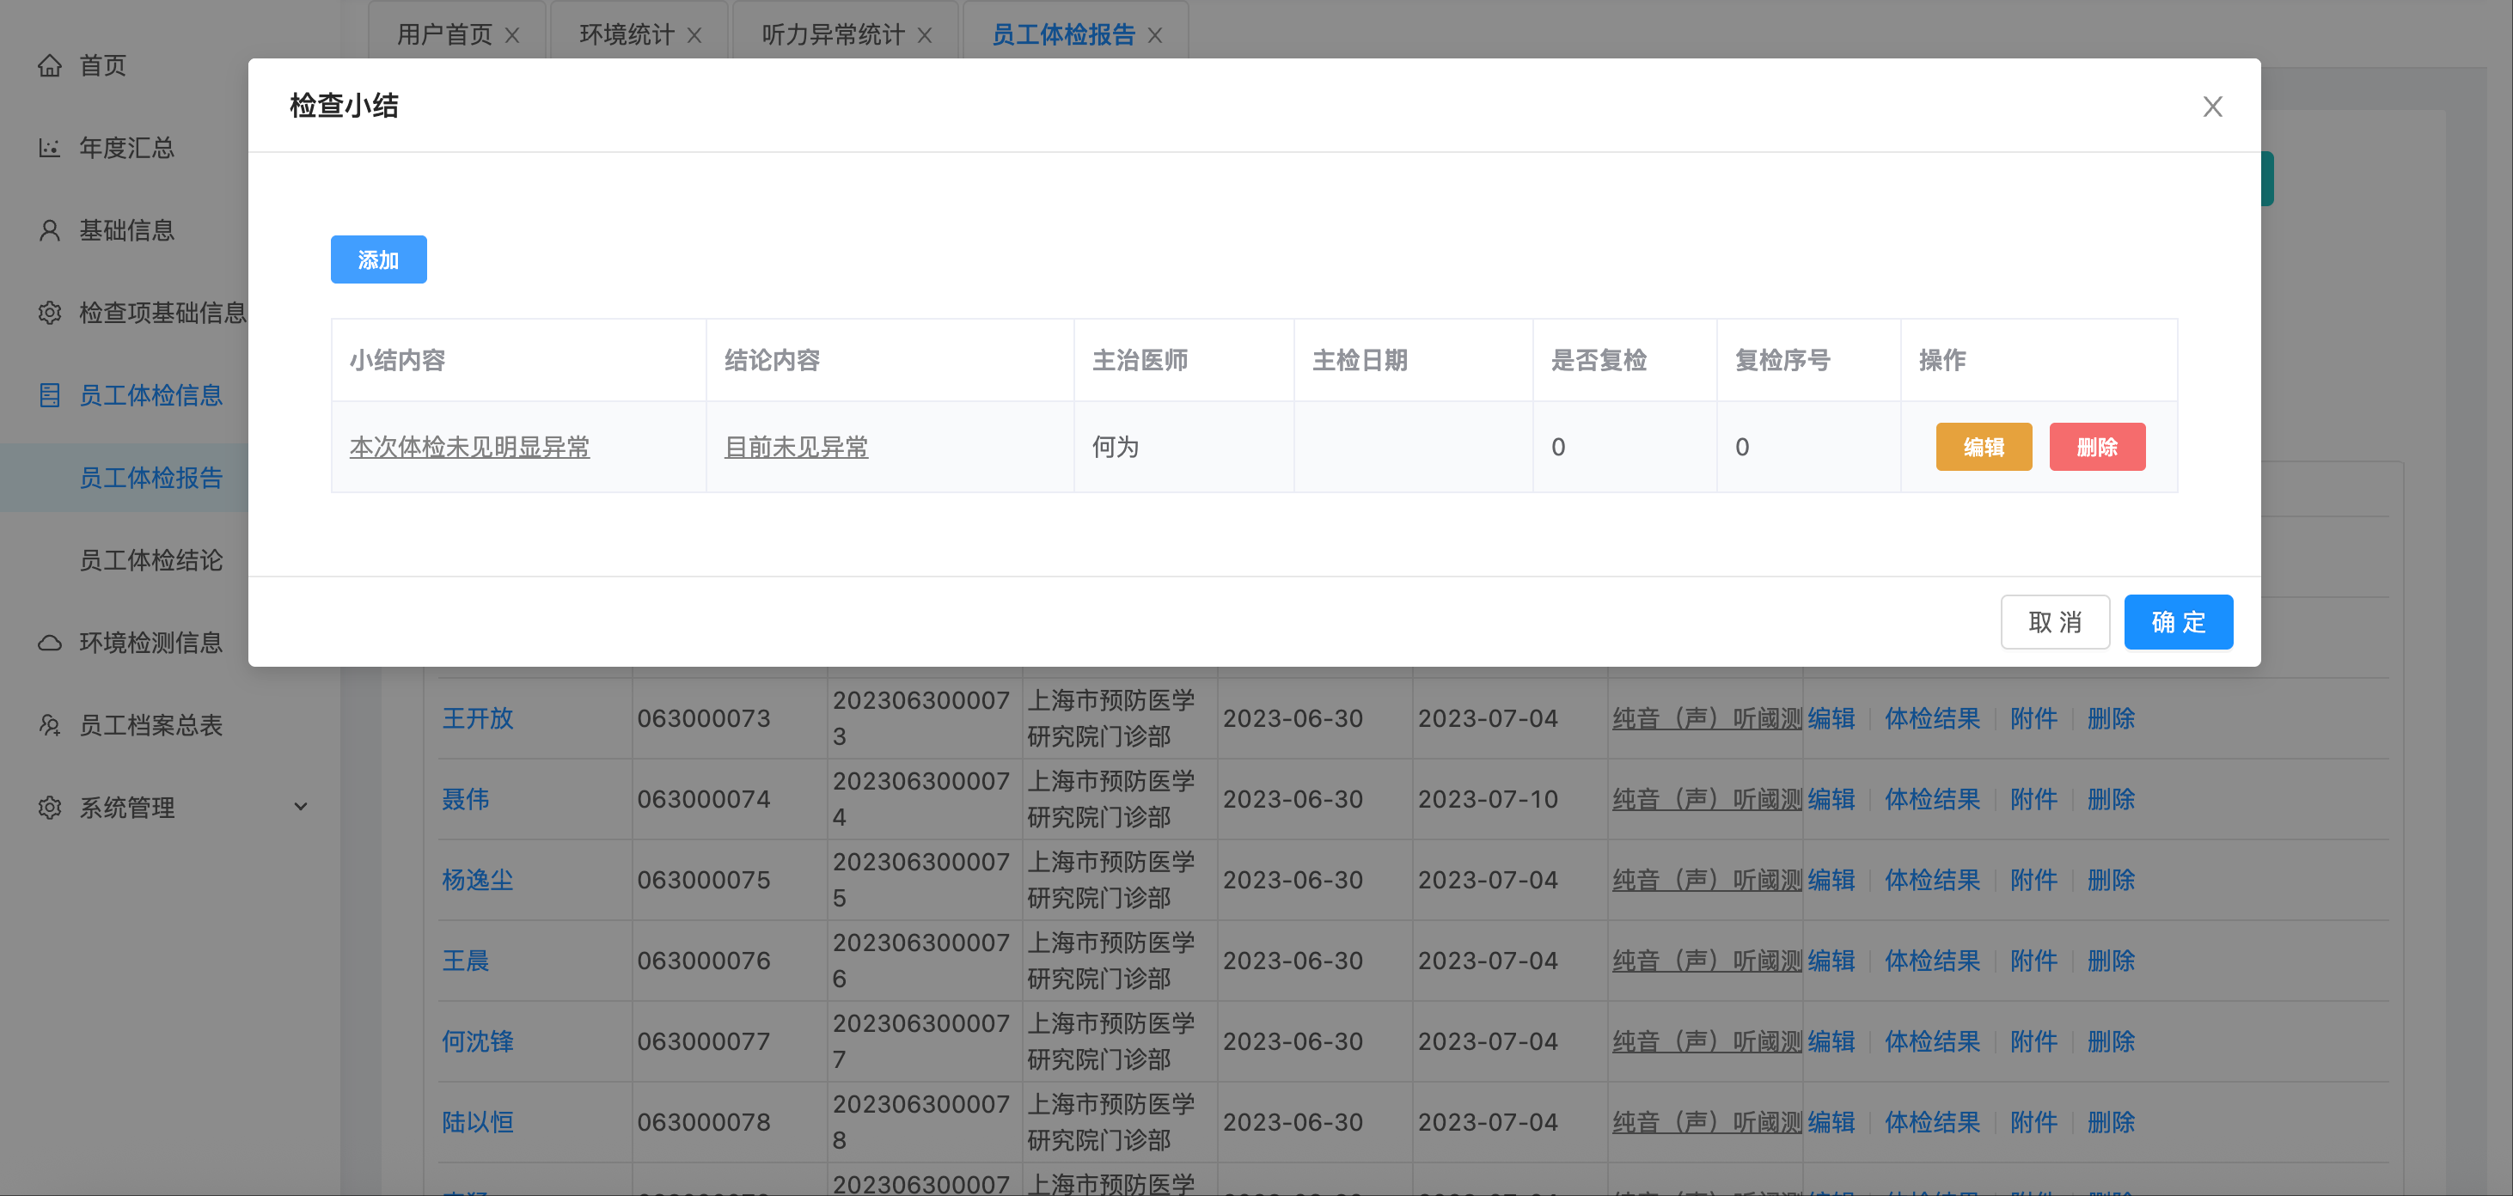Click the 年度汇总 chart icon
The height and width of the screenshot is (1196, 2513).
51,147
